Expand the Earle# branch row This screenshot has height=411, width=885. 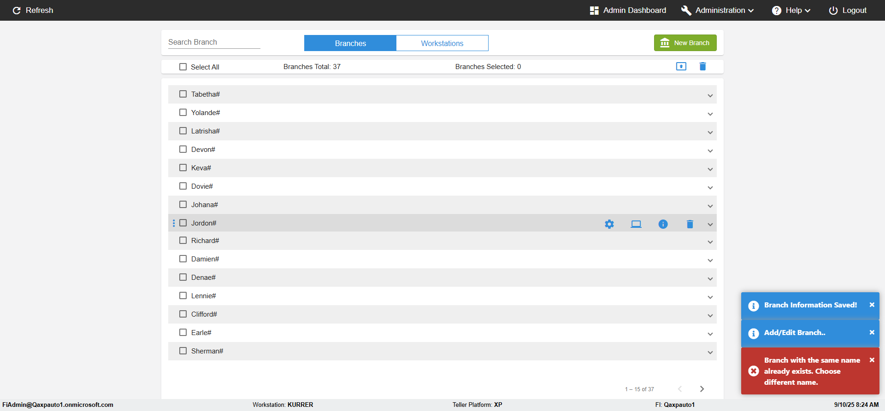(710, 334)
